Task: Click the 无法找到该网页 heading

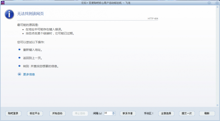Action: 30,14
